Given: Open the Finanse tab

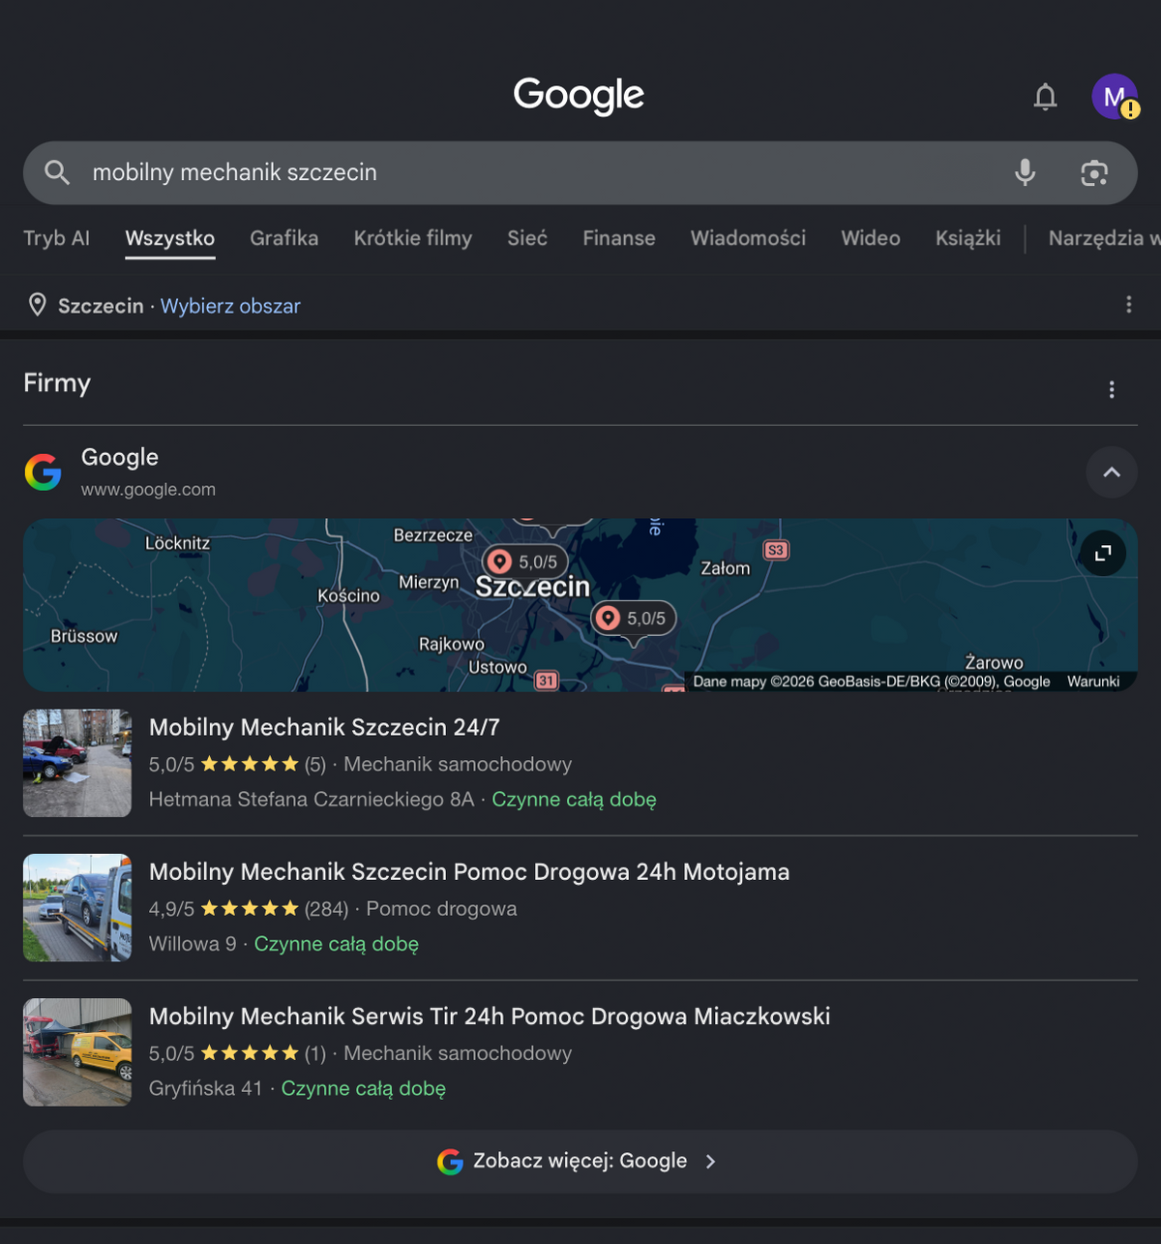Looking at the screenshot, I should pyautogui.click(x=619, y=238).
